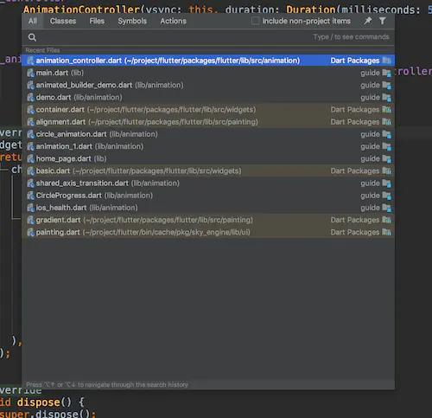Click guide label on shared_axis_transition.dart row
432x418 pixels.
click(370, 183)
